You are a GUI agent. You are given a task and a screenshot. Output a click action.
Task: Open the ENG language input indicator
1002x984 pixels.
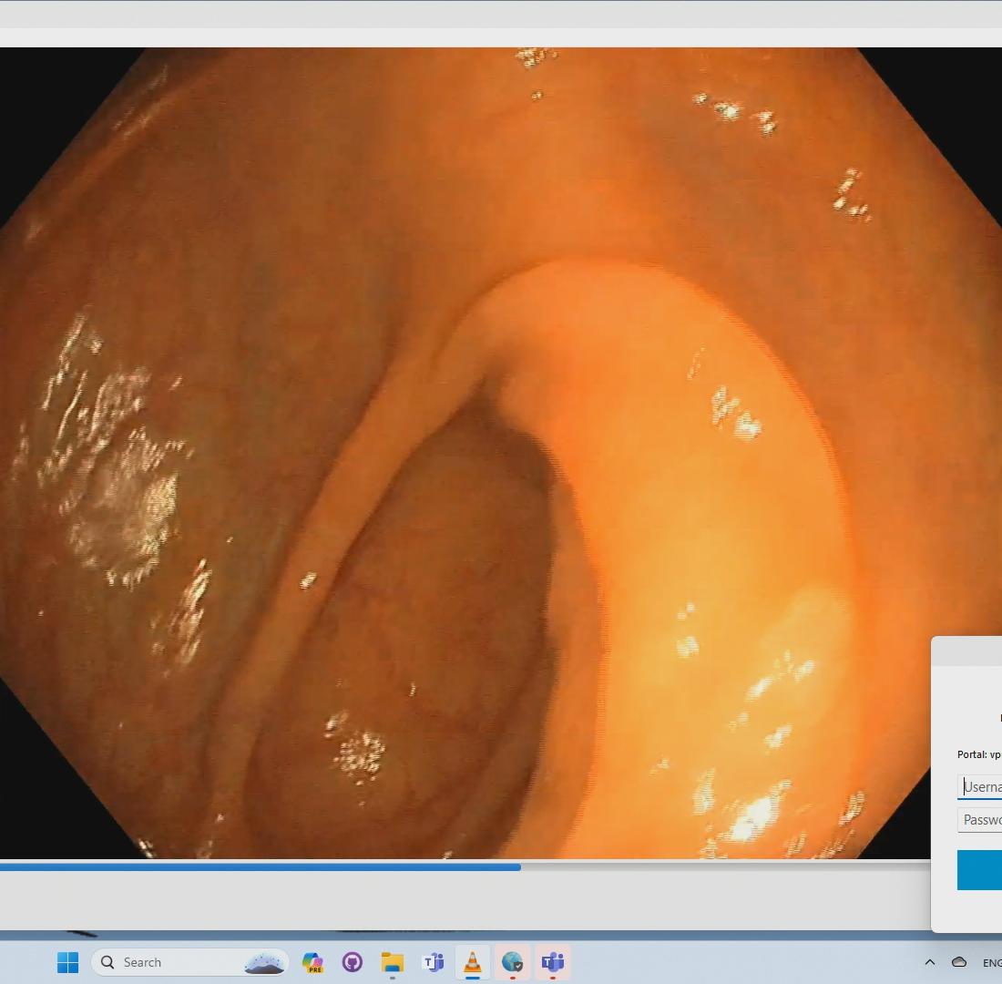tap(992, 963)
